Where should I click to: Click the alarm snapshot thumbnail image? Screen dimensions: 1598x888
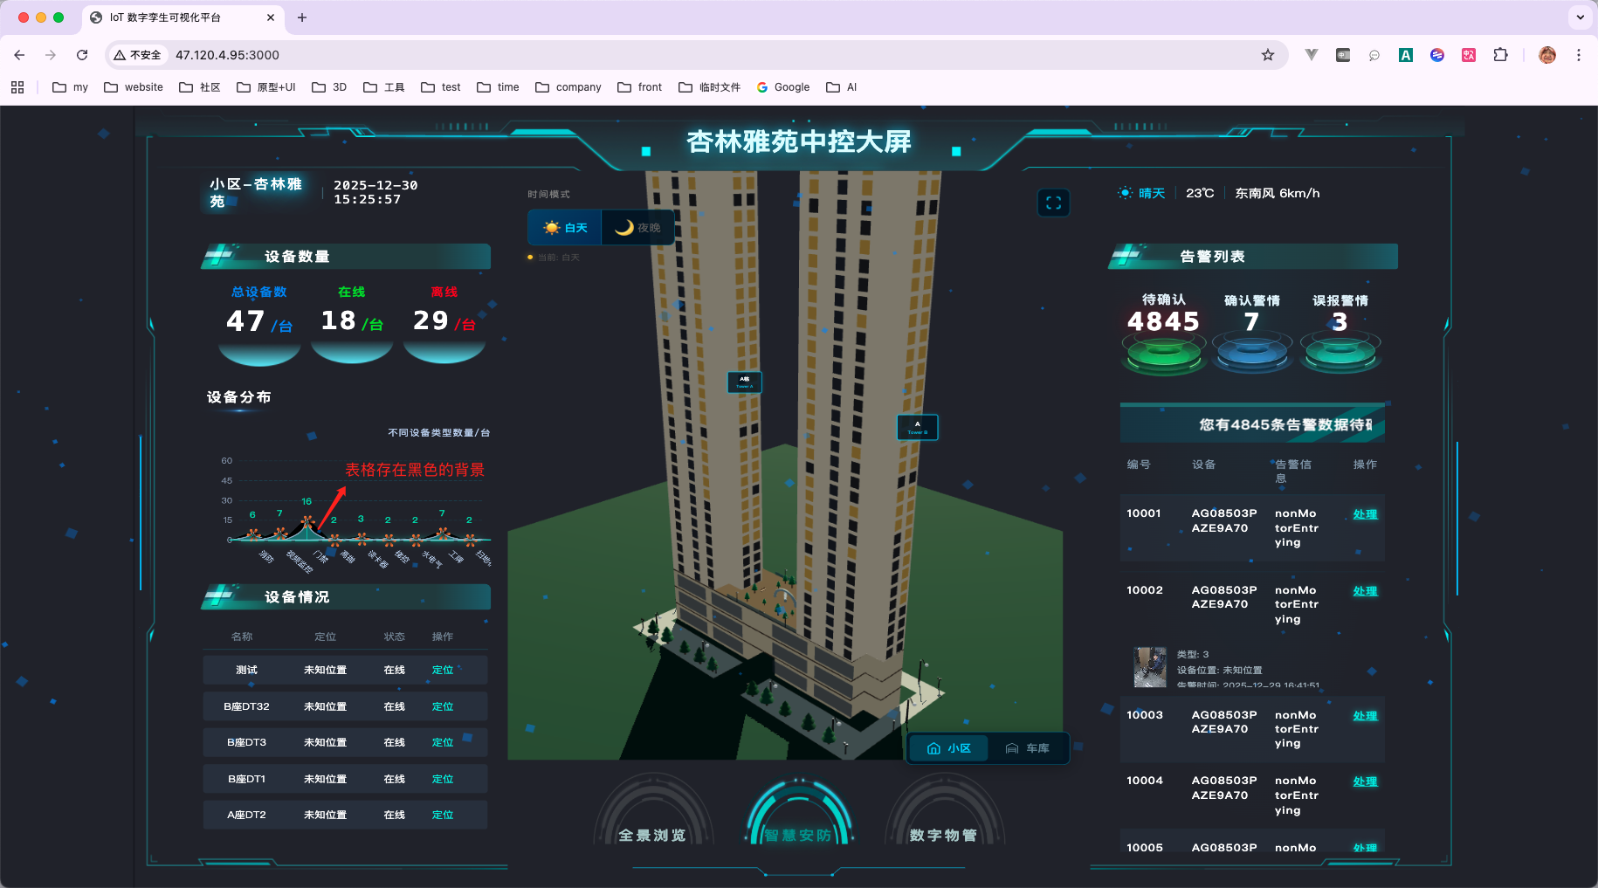point(1149,667)
